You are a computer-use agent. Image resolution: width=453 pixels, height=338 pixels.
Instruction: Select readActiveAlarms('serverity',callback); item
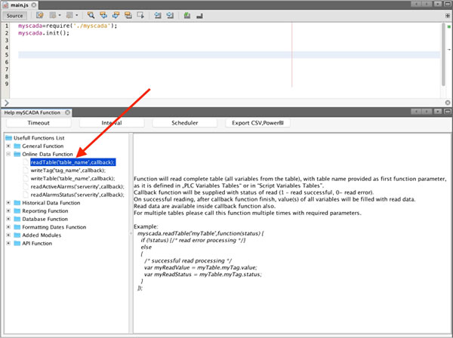pos(77,186)
